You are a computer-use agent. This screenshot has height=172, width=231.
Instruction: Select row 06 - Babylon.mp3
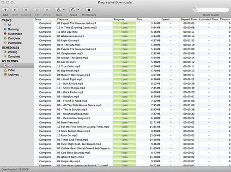[133, 96]
